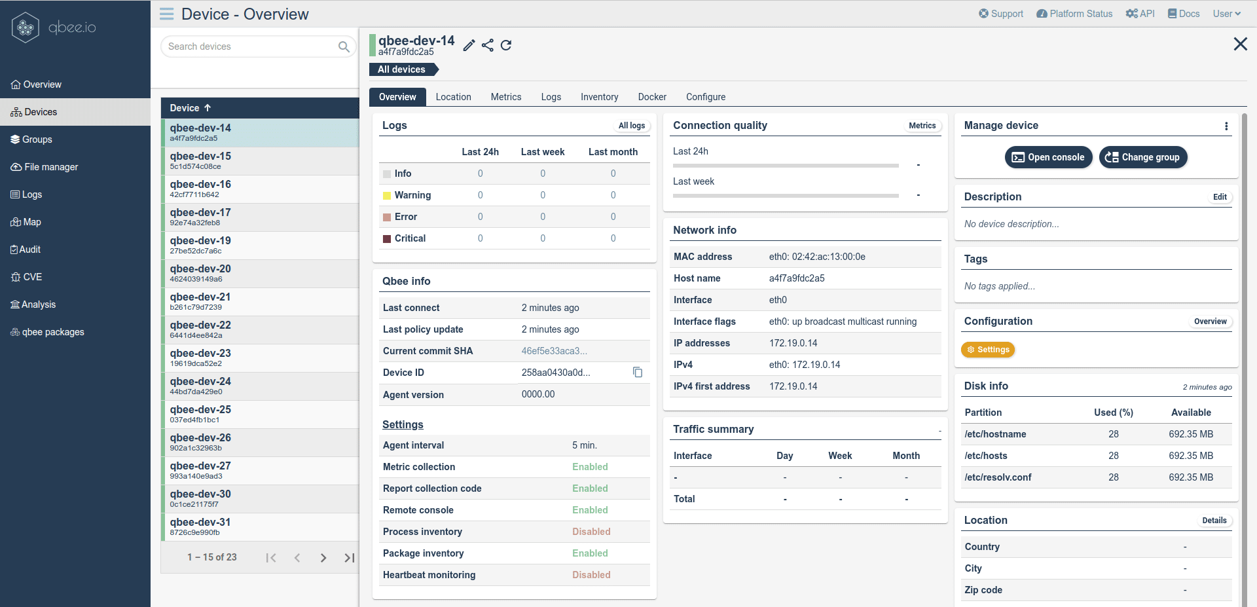Open Metrics from Connection quality

click(x=922, y=126)
